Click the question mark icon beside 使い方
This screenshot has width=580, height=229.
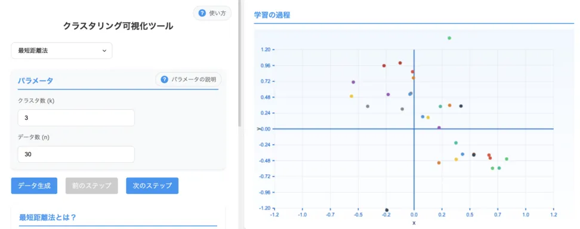point(202,13)
